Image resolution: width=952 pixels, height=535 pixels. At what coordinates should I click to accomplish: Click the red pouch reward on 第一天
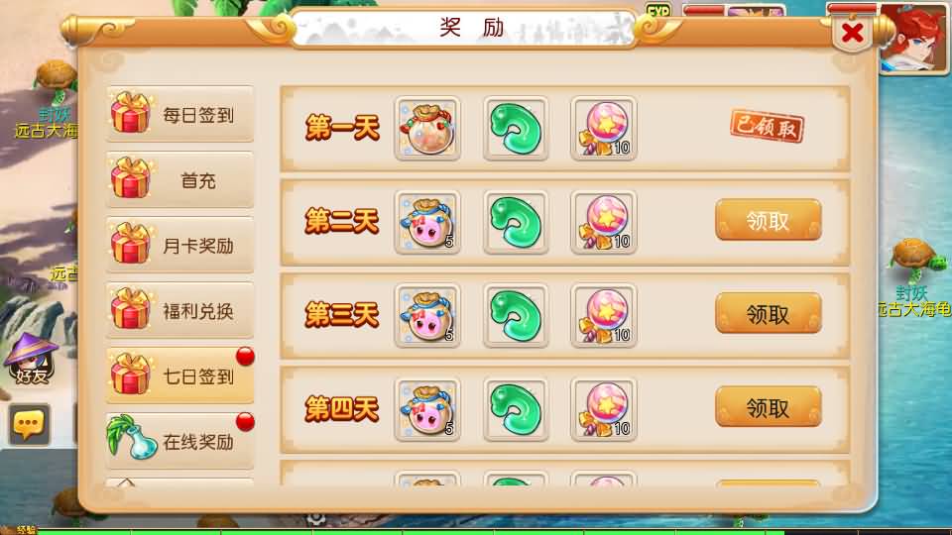click(427, 129)
